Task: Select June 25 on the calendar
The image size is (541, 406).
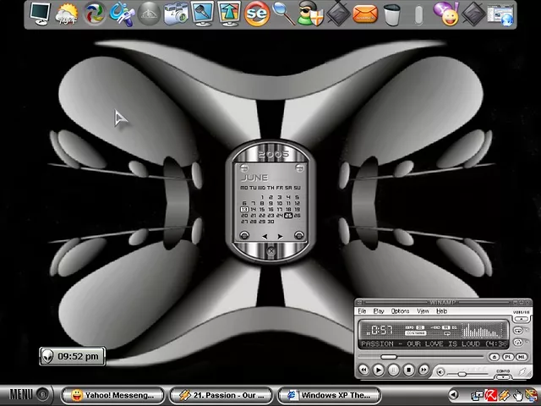Action: tap(288, 216)
